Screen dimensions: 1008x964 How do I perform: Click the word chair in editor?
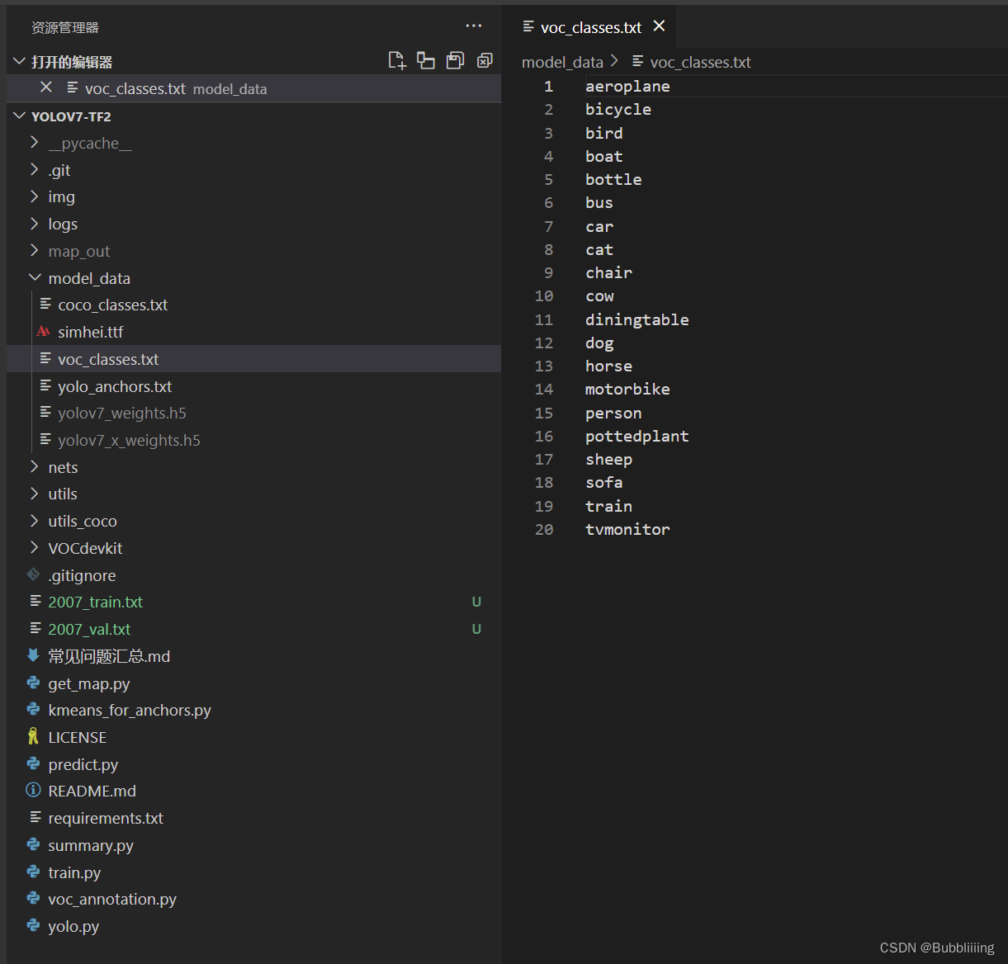pyautogui.click(x=608, y=272)
